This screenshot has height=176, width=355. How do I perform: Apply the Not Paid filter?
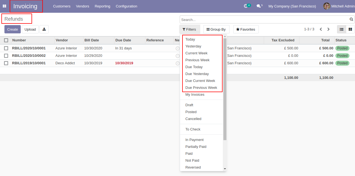click(192, 161)
